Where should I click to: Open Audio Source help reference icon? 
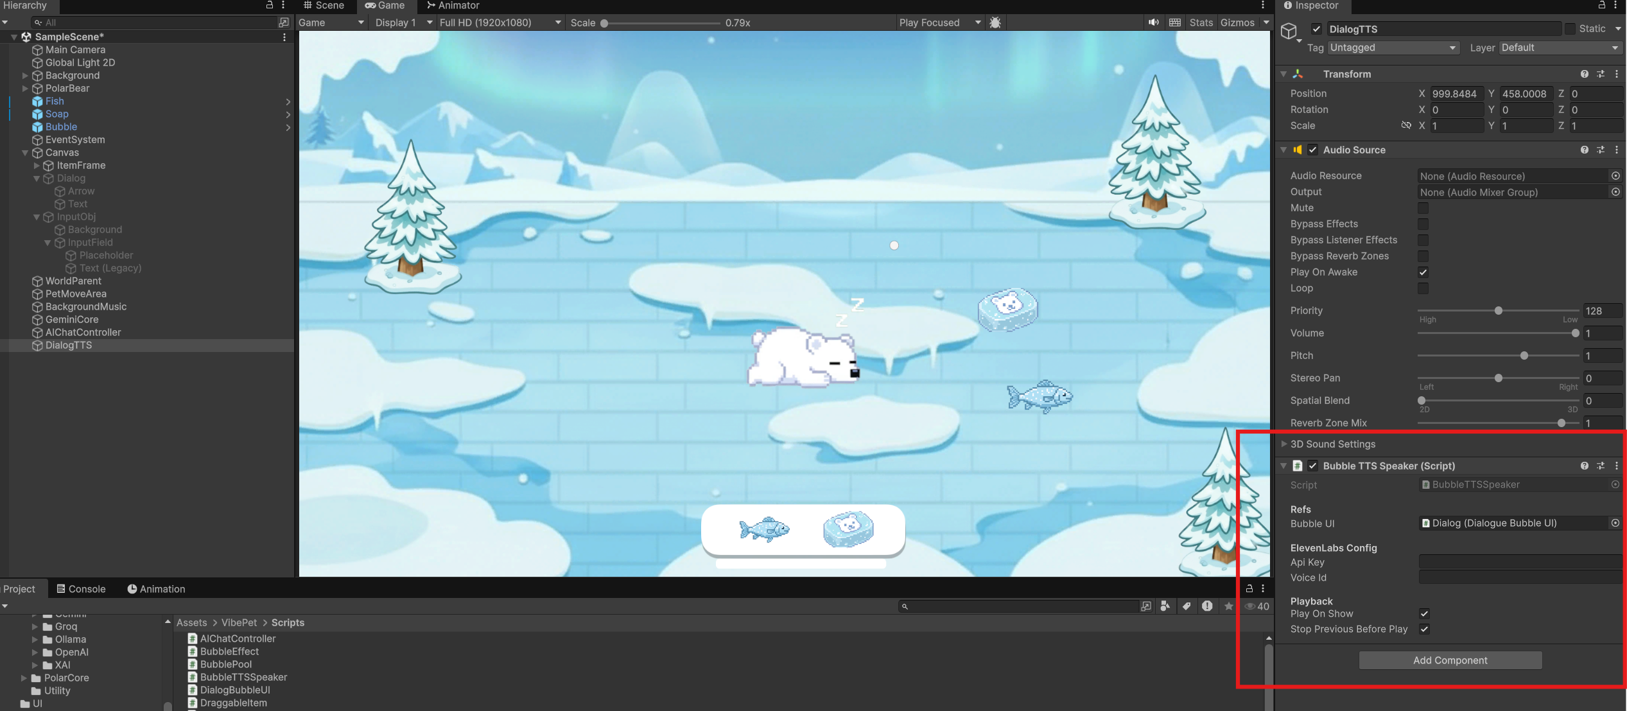[x=1584, y=150]
